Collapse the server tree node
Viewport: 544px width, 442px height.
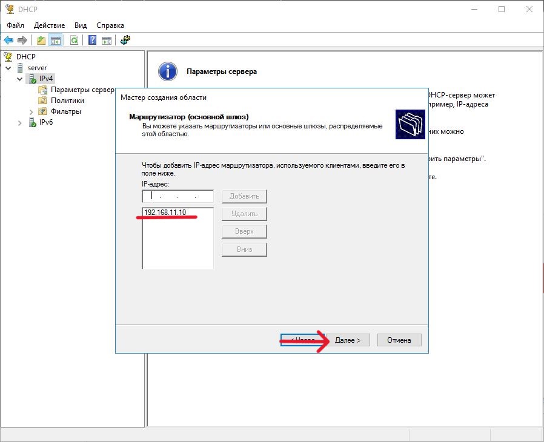[8, 68]
